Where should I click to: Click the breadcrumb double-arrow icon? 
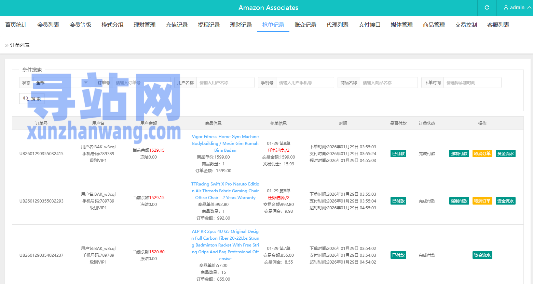(x=6, y=45)
